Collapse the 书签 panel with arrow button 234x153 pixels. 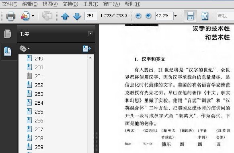pos(90,33)
